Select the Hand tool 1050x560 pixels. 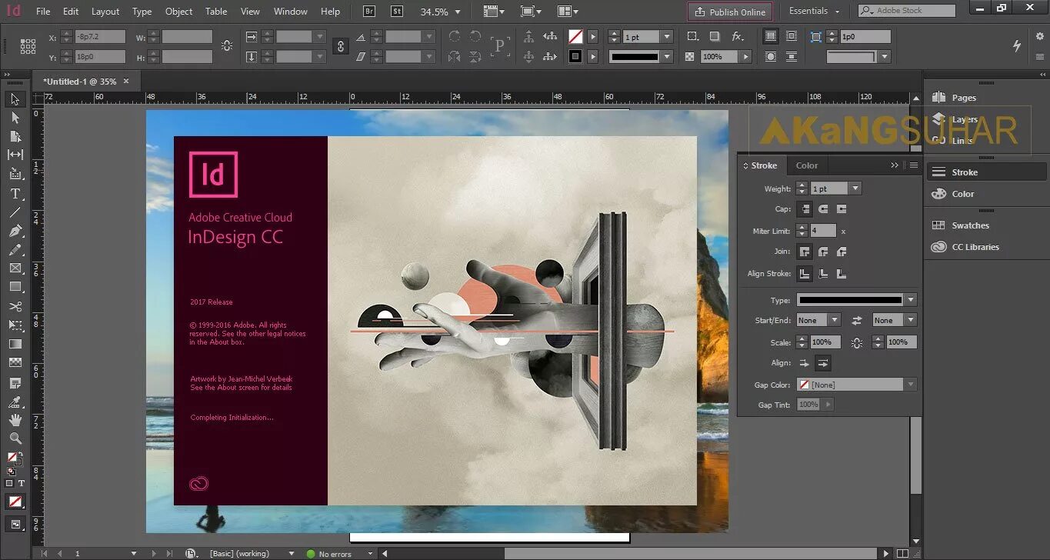click(15, 420)
